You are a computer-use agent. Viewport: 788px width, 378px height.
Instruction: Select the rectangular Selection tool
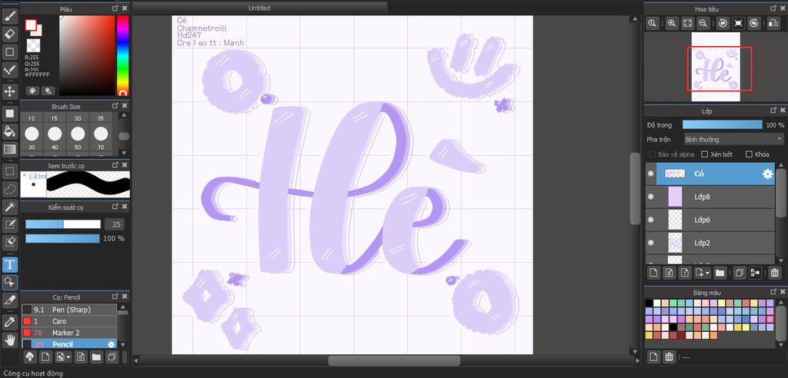click(x=9, y=171)
